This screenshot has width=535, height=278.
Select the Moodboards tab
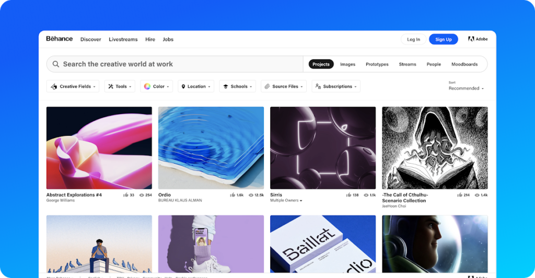point(464,64)
